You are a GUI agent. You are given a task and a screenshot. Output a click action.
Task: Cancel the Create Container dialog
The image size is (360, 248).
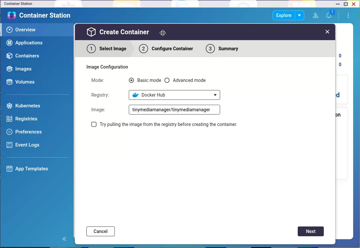point(100,231)
